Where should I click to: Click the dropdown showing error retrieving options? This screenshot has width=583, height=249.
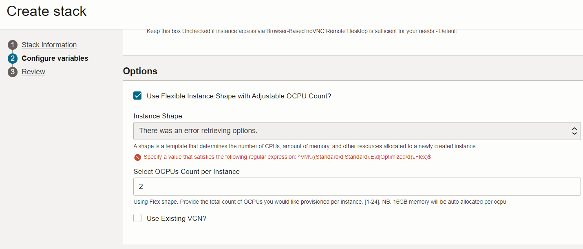357,131
